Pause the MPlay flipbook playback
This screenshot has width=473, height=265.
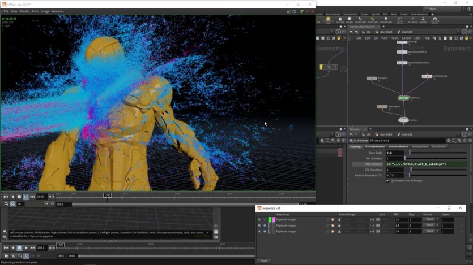coord(25,197)
